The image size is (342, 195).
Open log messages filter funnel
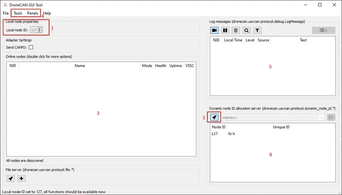257,30
